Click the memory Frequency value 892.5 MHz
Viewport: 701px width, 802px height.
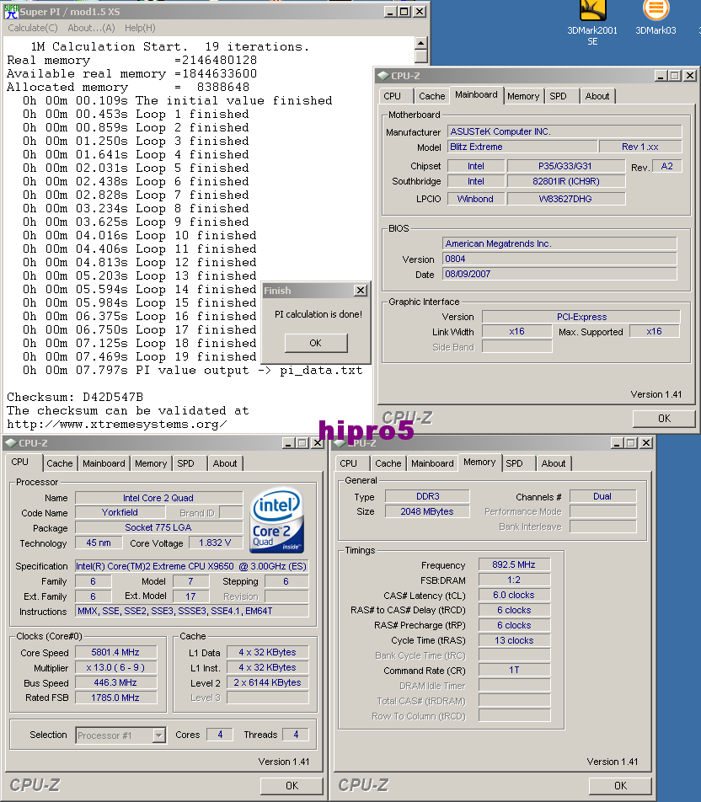click(514, 564)
